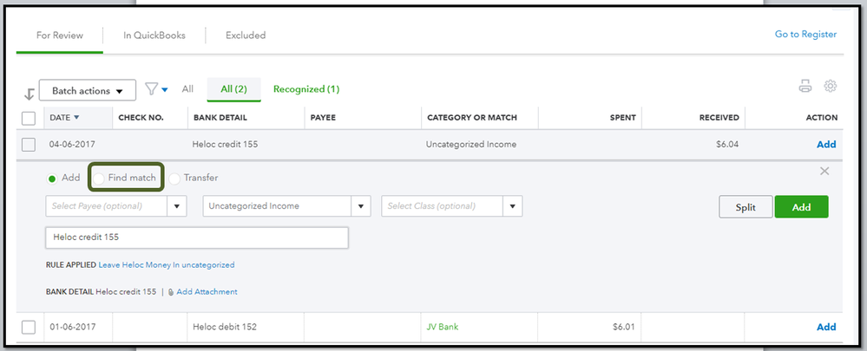This screenshot has width=867, height=351.
Task: Tick the checkbox for 04-06-2017 transaction
Action: (x=29, y=145)
